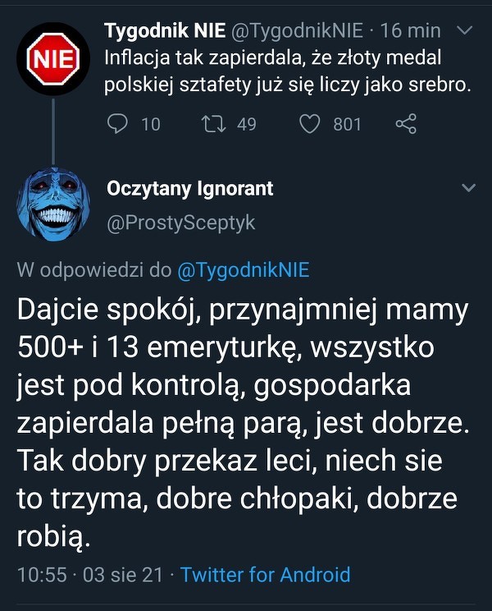This screenshot has height=611, width=492.
Task: Expand the chevron menu on Tygodnik NIE tweet
Action: click(464, 31)
